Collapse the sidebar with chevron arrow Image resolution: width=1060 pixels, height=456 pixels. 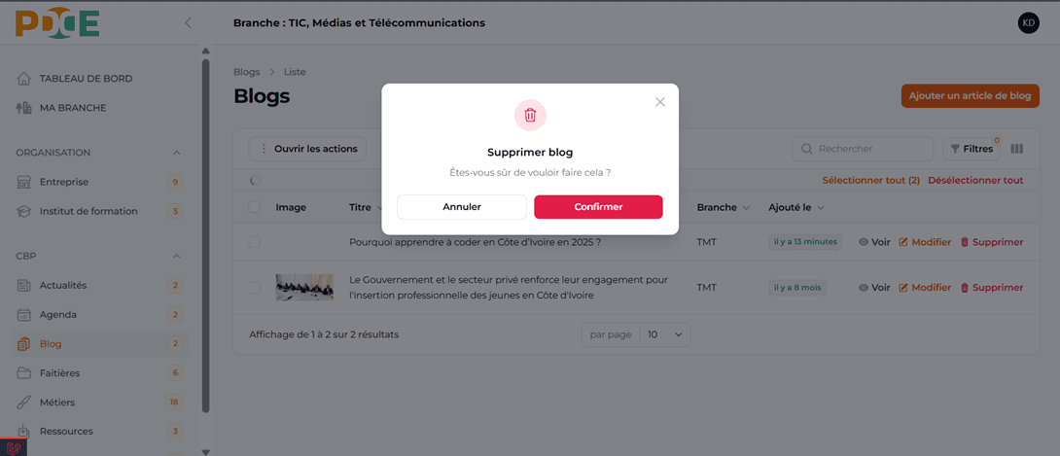188,23
